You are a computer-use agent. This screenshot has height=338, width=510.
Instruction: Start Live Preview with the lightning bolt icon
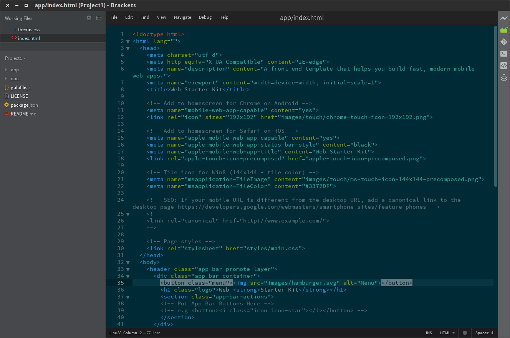pos(504,18)
